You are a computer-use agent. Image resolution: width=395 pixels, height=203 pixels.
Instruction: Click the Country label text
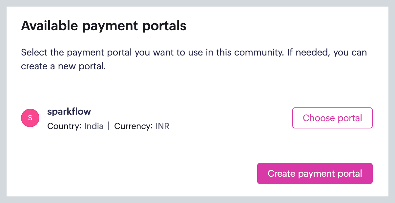[x=64, y=126]
